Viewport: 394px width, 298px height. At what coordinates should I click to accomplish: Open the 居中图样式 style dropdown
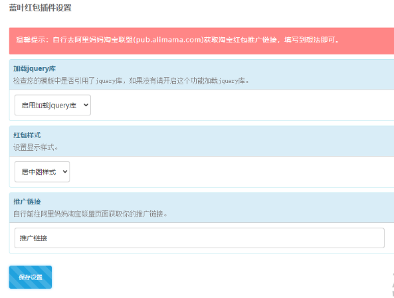(x=42, y=172)
